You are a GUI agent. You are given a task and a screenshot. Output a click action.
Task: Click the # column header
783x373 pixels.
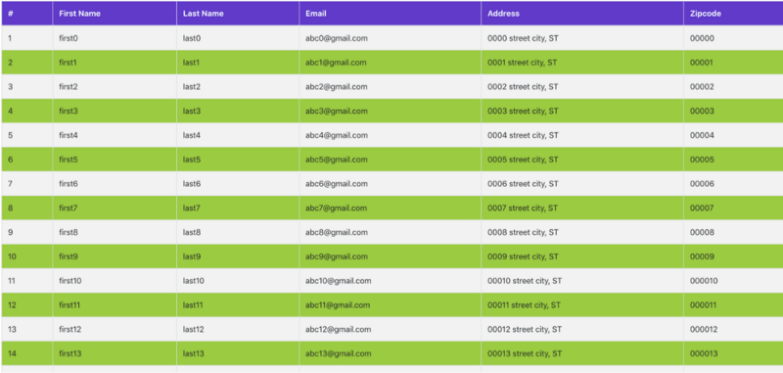(x=27, y=14)
